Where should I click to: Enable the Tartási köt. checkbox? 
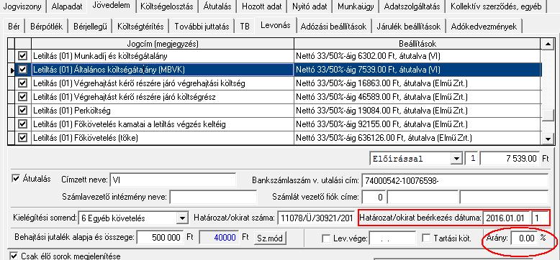(426, 238)
